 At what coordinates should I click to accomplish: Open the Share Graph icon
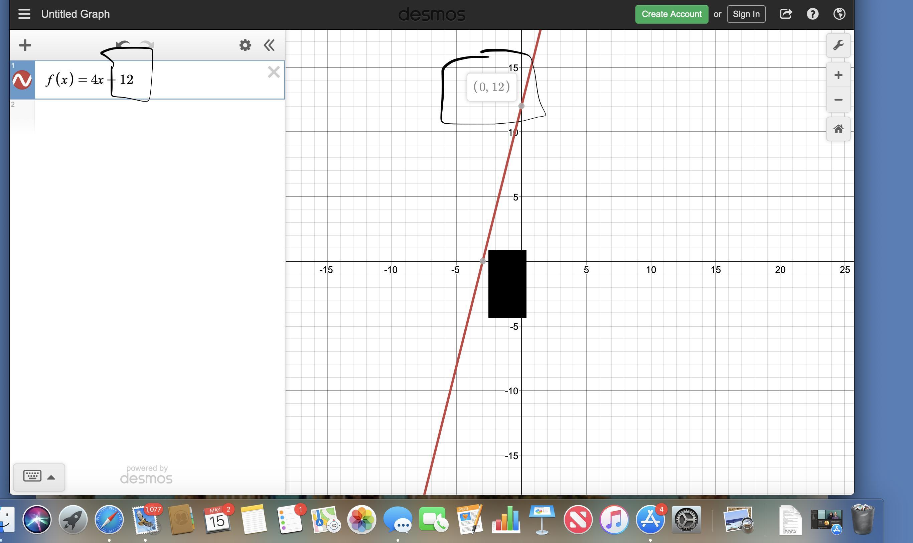[x=786, y=14]
